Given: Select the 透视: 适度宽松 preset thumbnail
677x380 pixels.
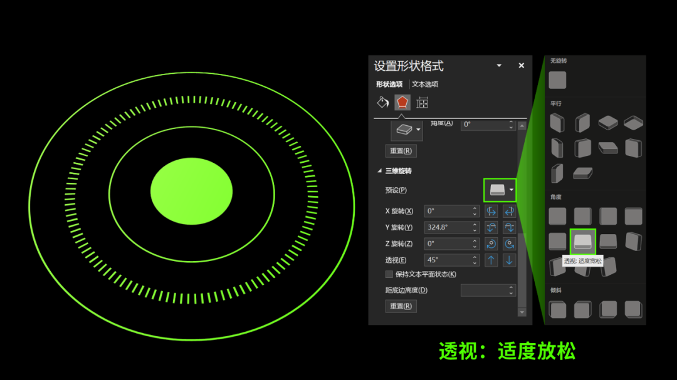Looking at the screenshot, I should coord(582,241).
